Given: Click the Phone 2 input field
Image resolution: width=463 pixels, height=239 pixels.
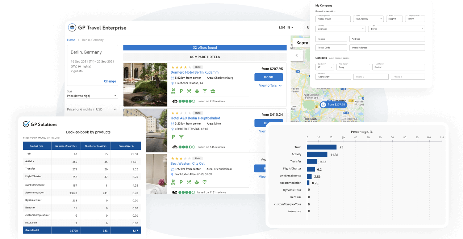Looking at the screenshot, I should click(x=371, y=77).
